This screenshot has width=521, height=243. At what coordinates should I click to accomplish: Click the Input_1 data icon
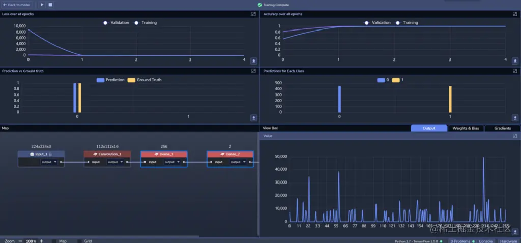click(x=32, y=154)
